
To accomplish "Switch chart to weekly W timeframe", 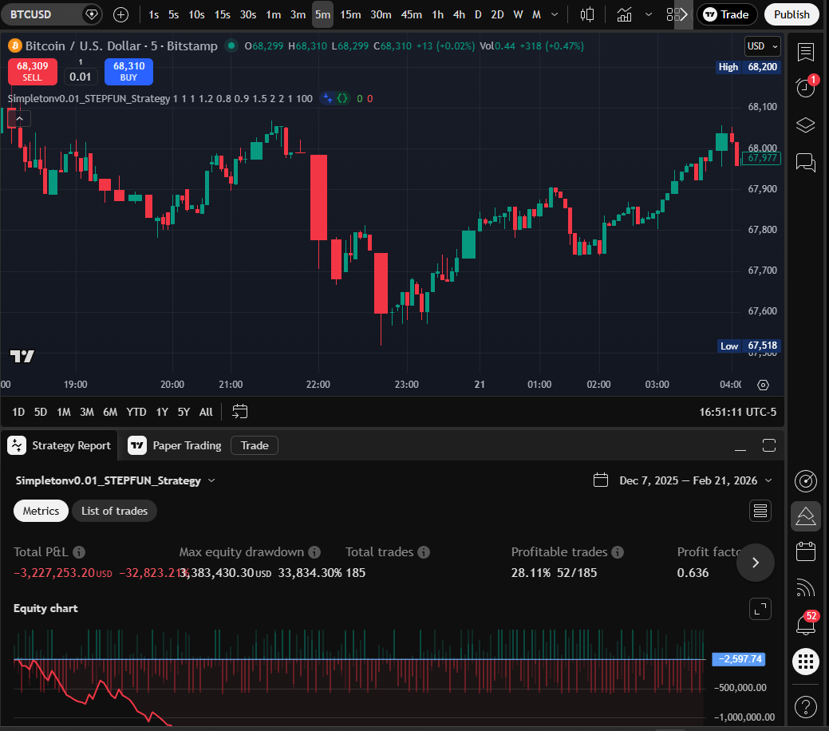I will tap(518, 15).
